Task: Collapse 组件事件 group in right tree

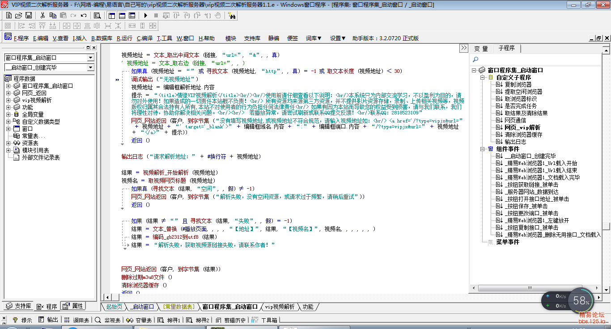Action: coord(483,149)
